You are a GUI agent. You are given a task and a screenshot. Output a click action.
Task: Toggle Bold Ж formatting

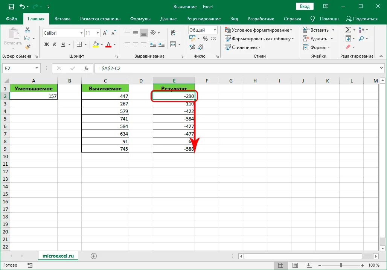click(x=46, y=44)
